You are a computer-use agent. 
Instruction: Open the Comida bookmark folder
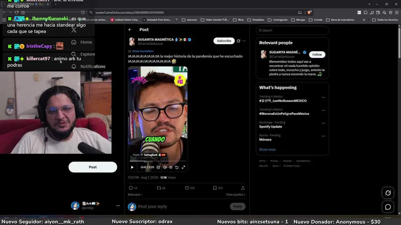pos(315,20)
